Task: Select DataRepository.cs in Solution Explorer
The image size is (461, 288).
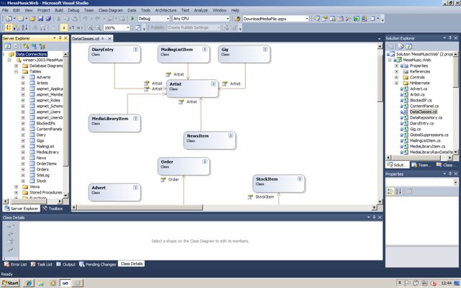Action: (x=426, y=117)
